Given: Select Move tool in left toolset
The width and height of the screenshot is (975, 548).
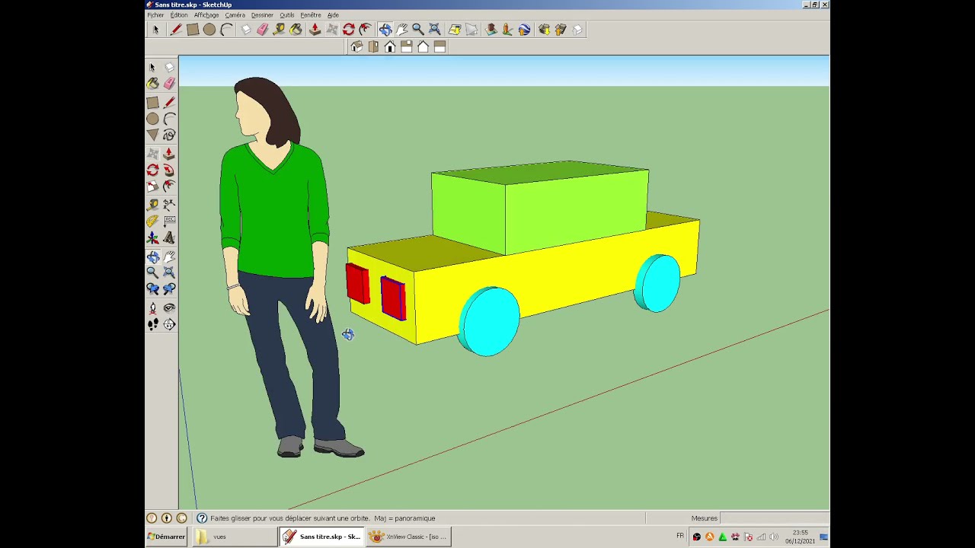Looking at the screenshot, I should (152, 154).
